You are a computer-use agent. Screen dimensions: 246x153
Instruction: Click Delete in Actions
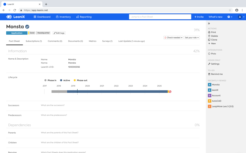pyautogui.click(x=213, y=36)
